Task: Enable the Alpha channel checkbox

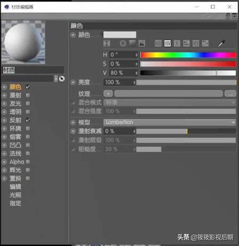Action: (x=28, y=162)
